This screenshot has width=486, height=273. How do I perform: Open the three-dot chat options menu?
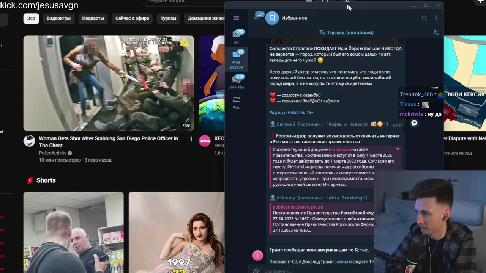pyautogui.click(x=436, y=18)
